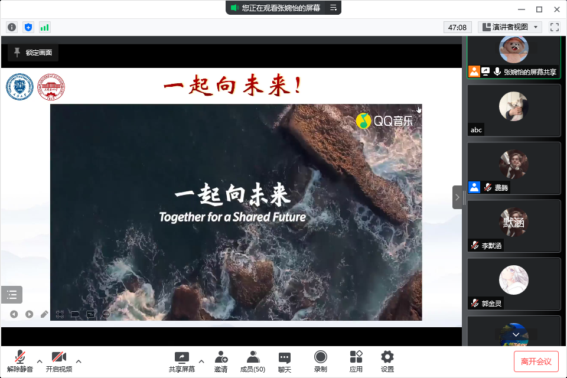Open the 共享屏幕 share screen menu
Screen dimensions: 567x378
(x=181, y=361)
